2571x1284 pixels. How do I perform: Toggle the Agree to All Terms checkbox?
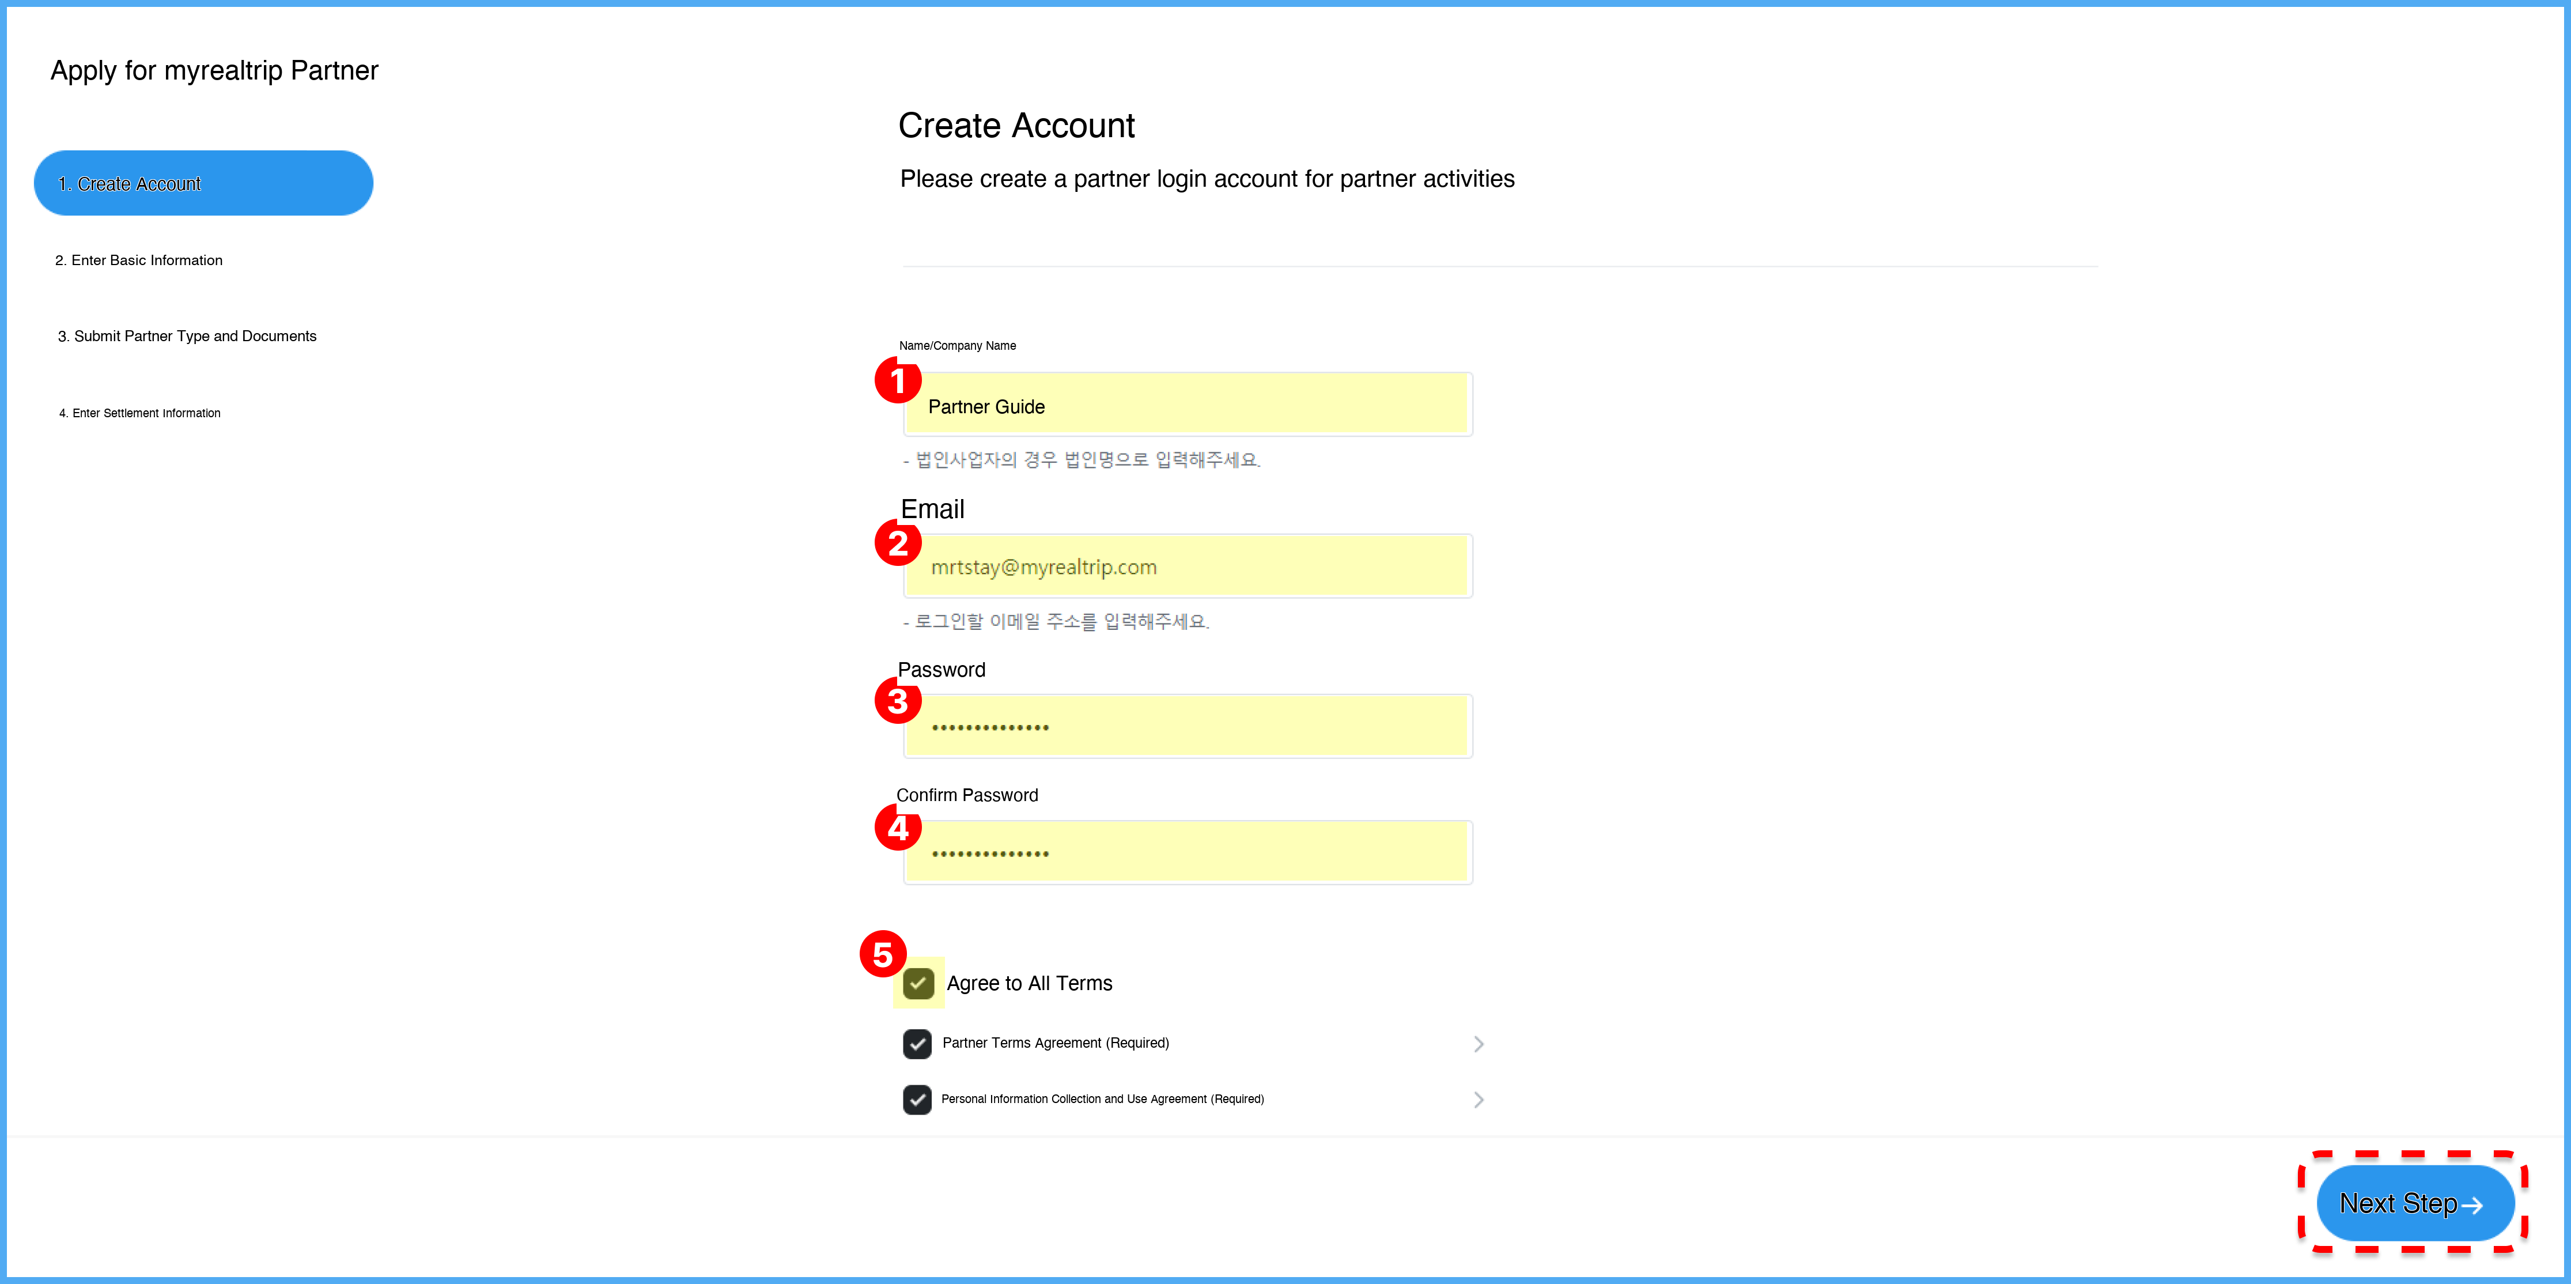tap(917, 984)
